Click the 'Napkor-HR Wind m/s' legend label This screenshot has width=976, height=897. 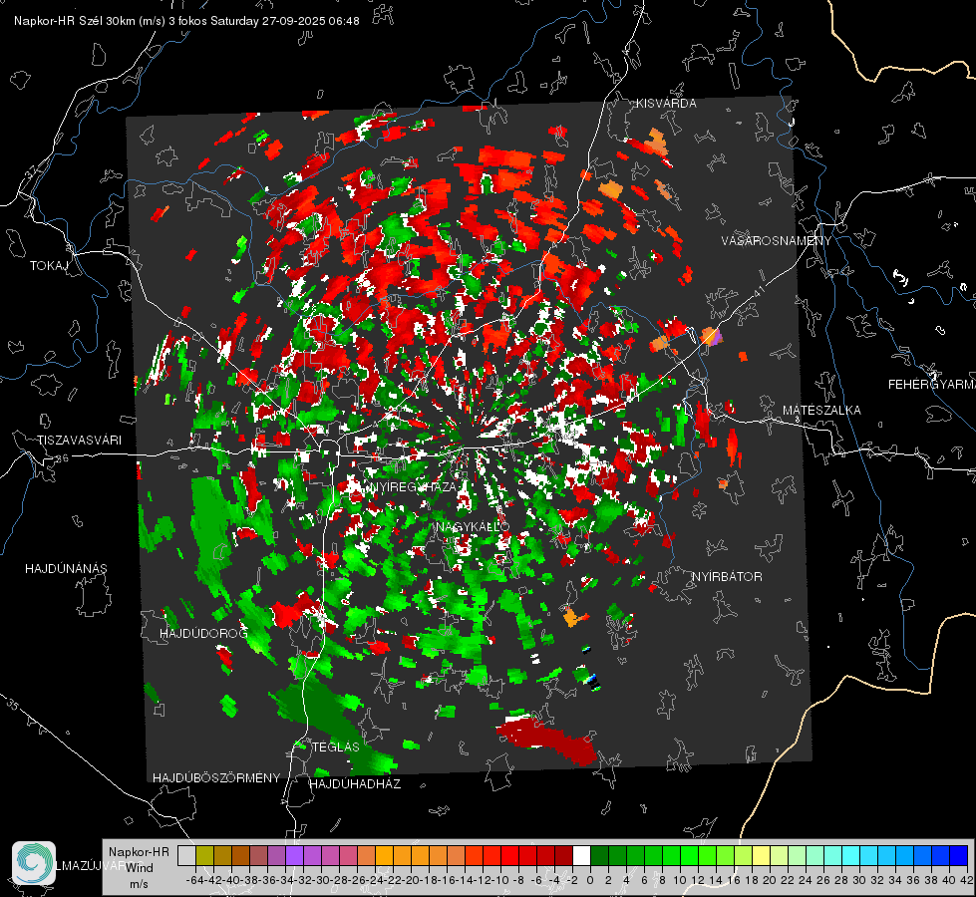pos(139,868)
